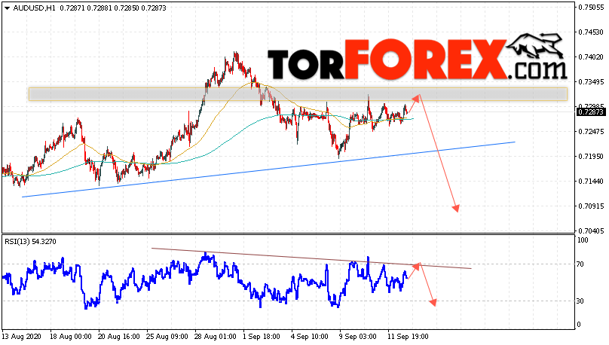Select the 0.73495 price axis value
This screenshot has width=609, height=345.
591,82
